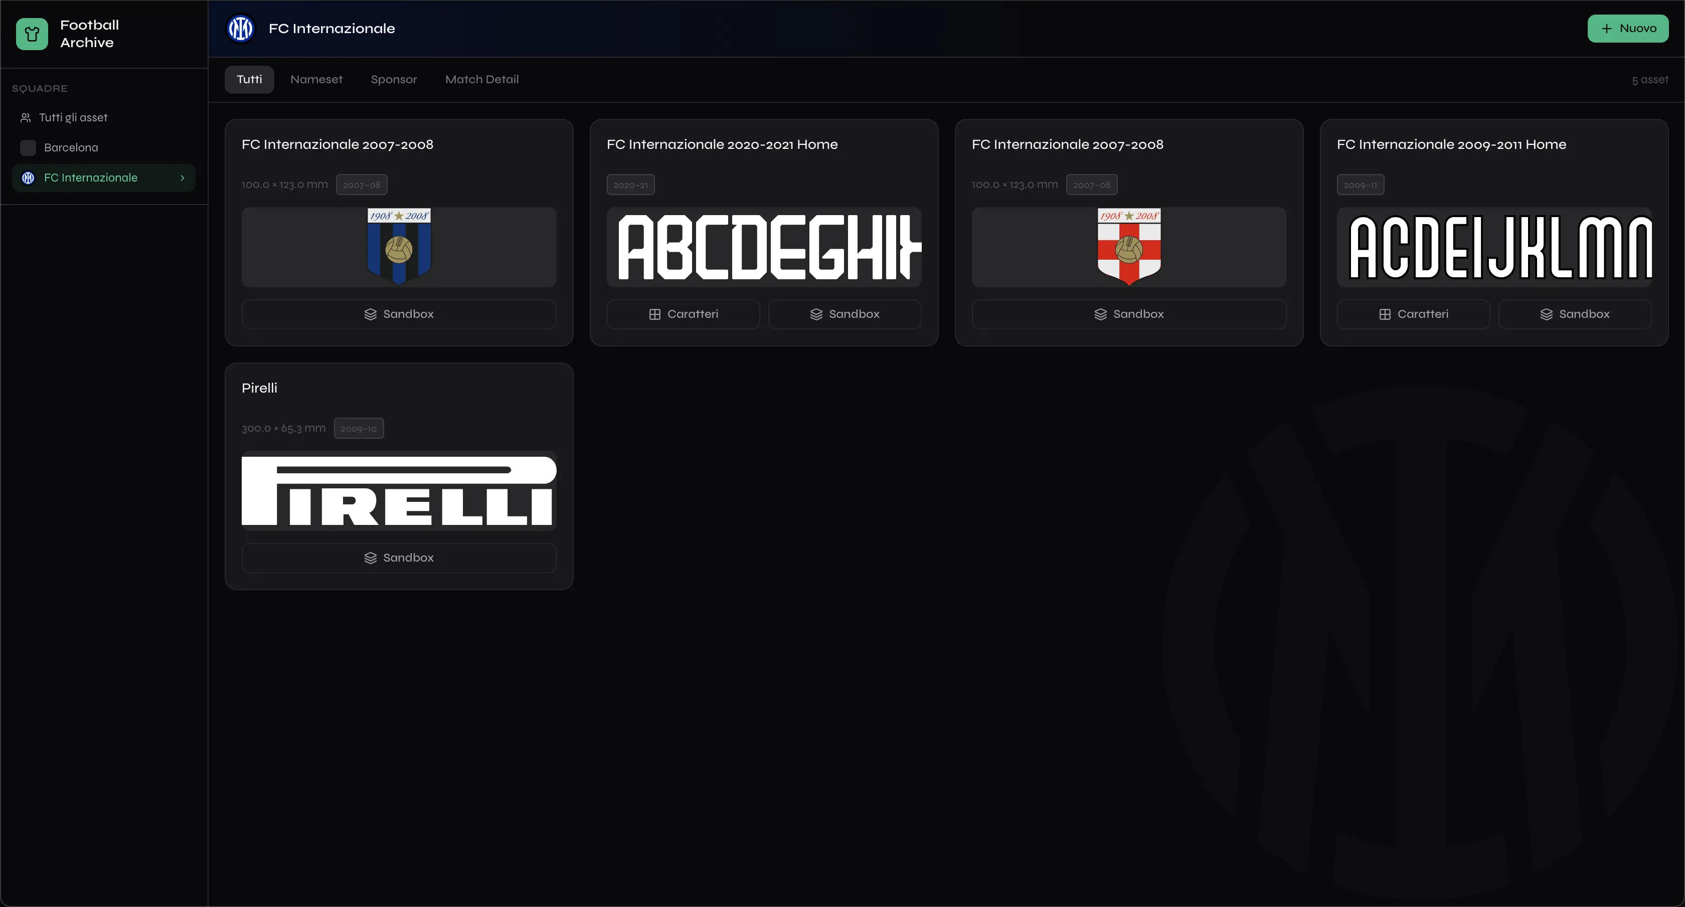Screen dimensions: 1685x907
Task: Switch to the Tutti tab
Action: (x=249, y=80)
